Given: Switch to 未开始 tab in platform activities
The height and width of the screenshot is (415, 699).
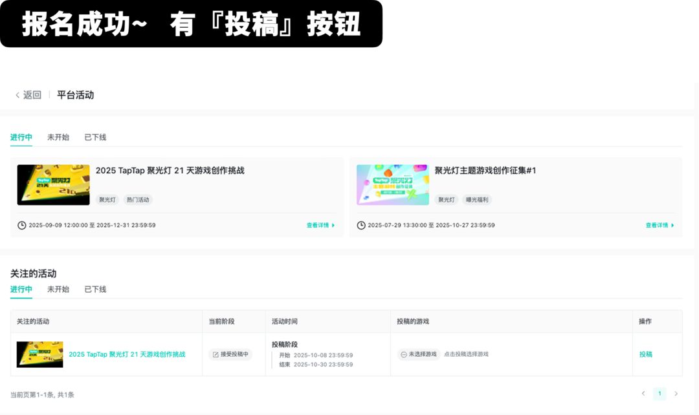Looking at the screenshot, I should (58, 138).
